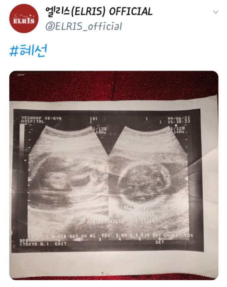Click the EXIT label on the ultrasound printout

tap(61, 244)
